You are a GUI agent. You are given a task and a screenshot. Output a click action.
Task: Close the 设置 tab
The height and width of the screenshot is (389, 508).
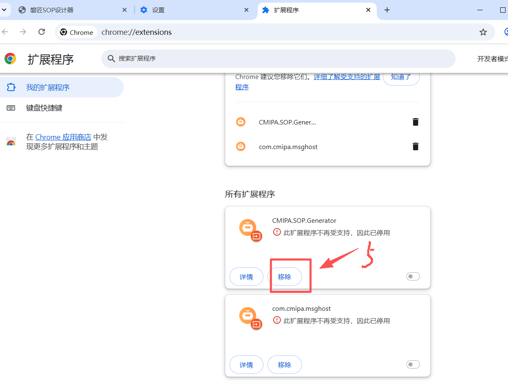(247, 10)
